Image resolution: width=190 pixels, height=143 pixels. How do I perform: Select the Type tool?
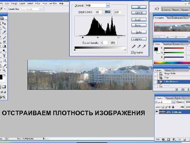[x=4, y=56]
